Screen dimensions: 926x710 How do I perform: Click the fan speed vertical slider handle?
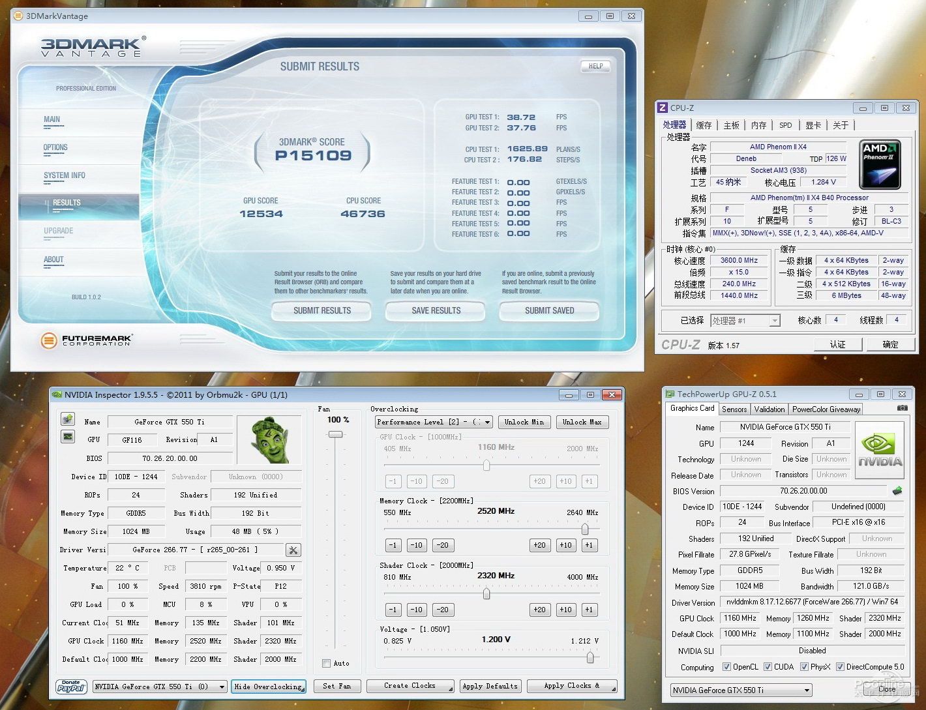click(335, 434)
